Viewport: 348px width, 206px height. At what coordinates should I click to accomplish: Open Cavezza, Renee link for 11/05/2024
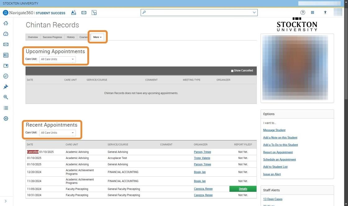pos(203,189)
